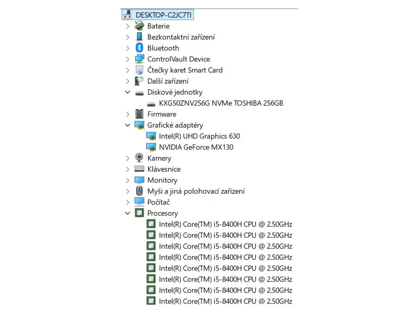Expand Čtečky karet Smart Card
This screenshot has width=418, height=313.
tap(127, 70)
